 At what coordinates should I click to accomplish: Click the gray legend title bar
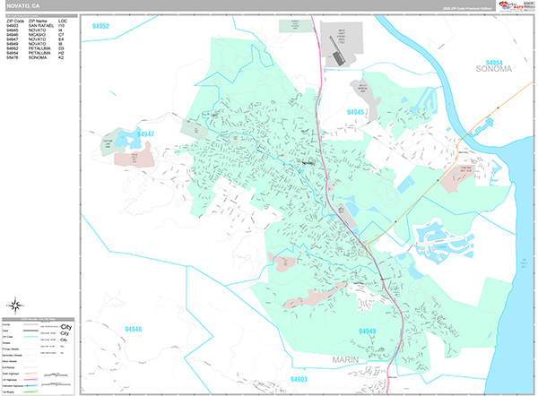[39, 319]
